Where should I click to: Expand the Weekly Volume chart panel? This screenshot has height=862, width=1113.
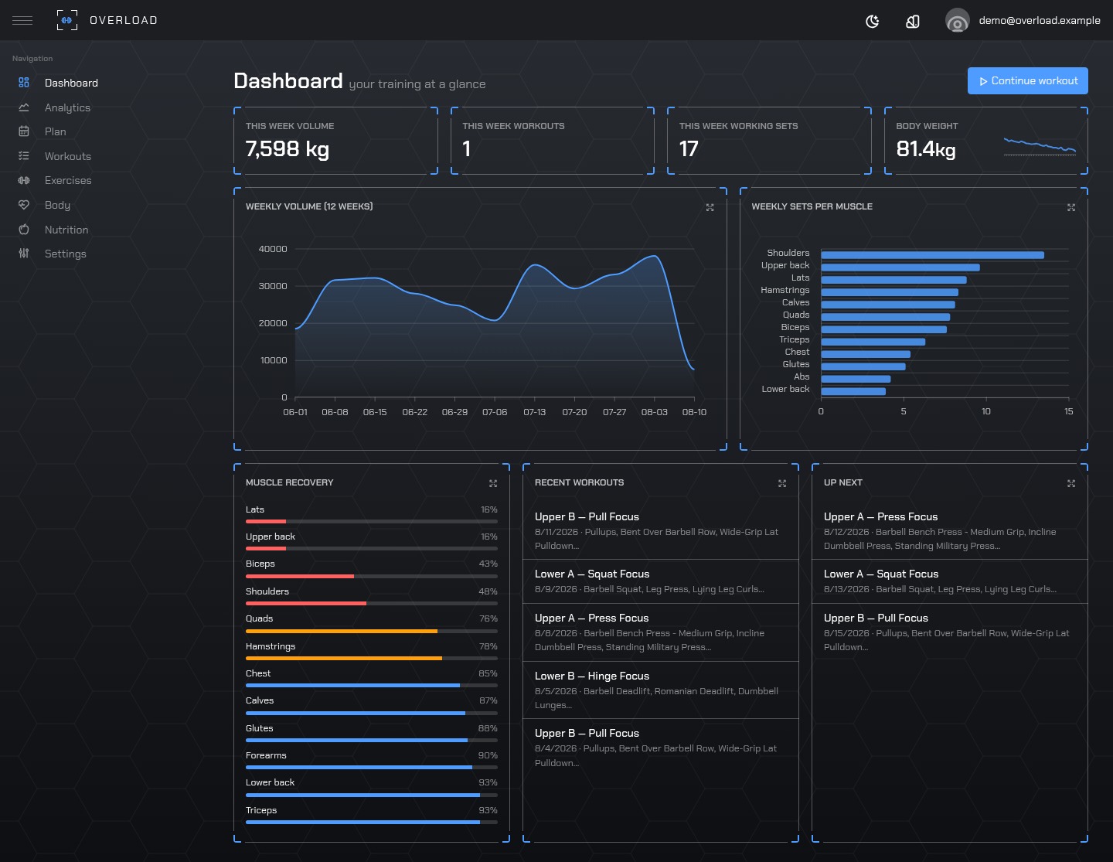point(710,207)
